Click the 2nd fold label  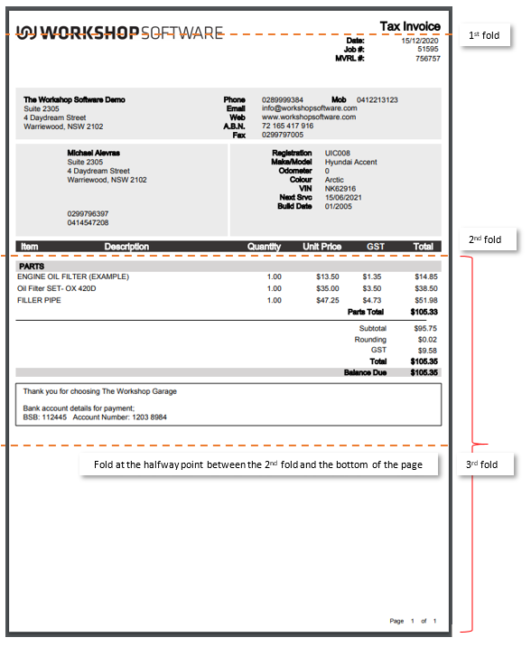pyautogui.click(x=488, y=239)
